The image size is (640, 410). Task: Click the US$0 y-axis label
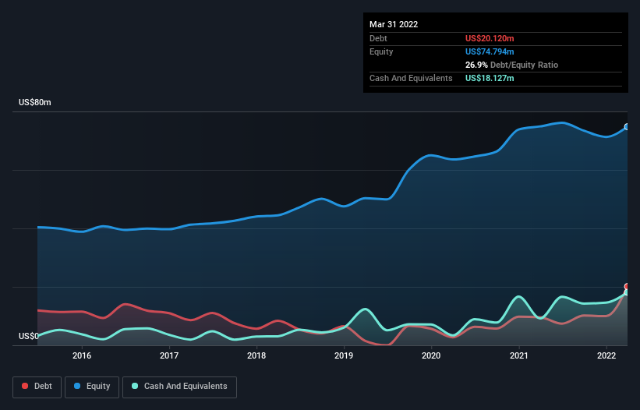coord(29,336)
